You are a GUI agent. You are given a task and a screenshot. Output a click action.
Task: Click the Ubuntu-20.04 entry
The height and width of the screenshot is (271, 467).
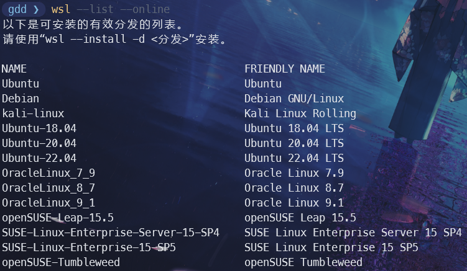click(x=39, y=143)
